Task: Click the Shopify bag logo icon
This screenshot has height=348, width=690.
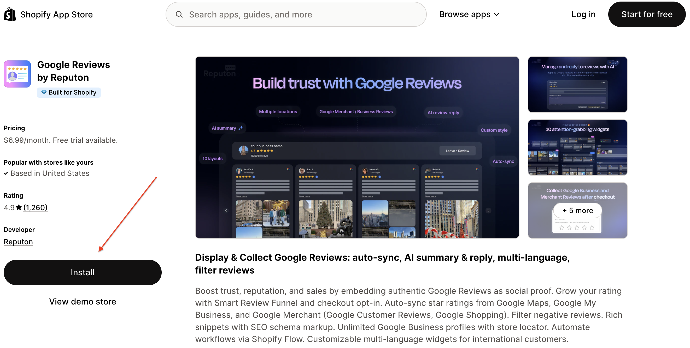Action: point(10,14)
